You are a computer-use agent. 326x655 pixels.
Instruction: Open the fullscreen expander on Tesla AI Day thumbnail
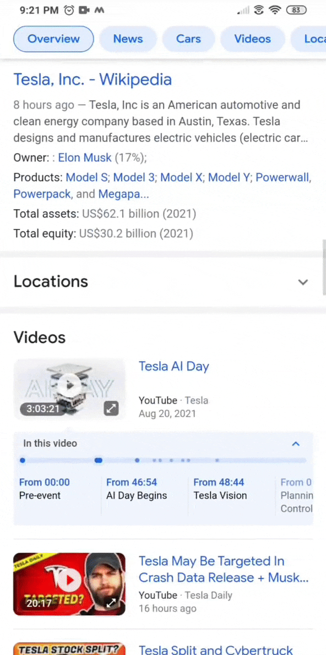[x=111, y=408]
